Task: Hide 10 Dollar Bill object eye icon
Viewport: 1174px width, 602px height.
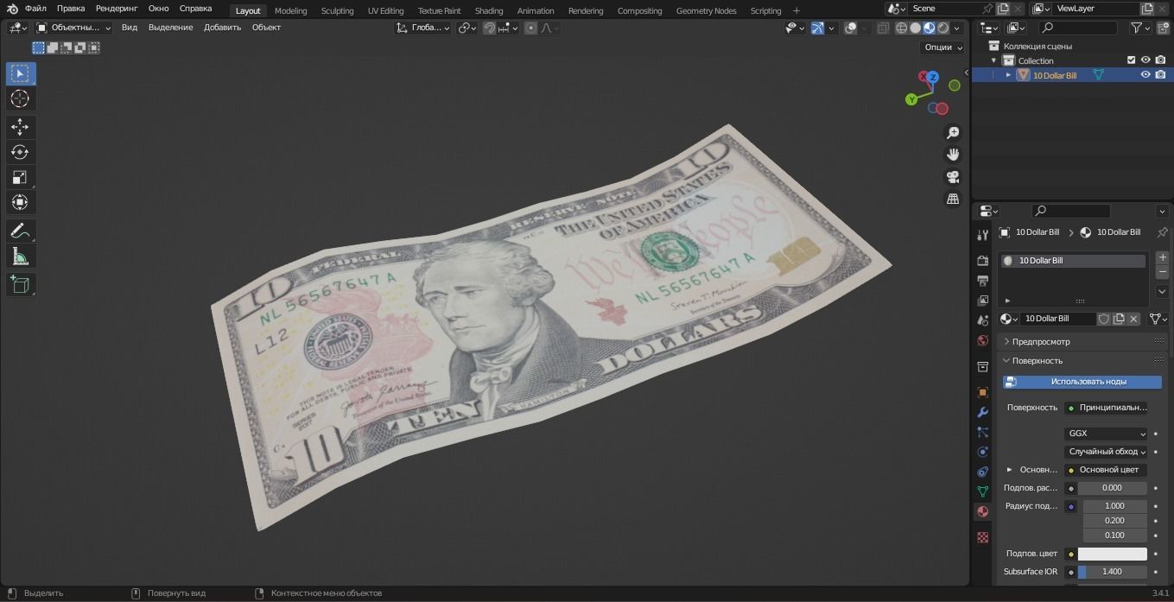Action: [1145, 75]
